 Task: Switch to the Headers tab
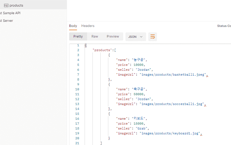(x=88, y=26)
